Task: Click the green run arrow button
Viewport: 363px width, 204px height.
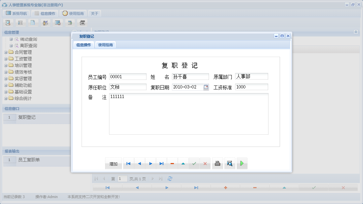Action: (242, 163)
